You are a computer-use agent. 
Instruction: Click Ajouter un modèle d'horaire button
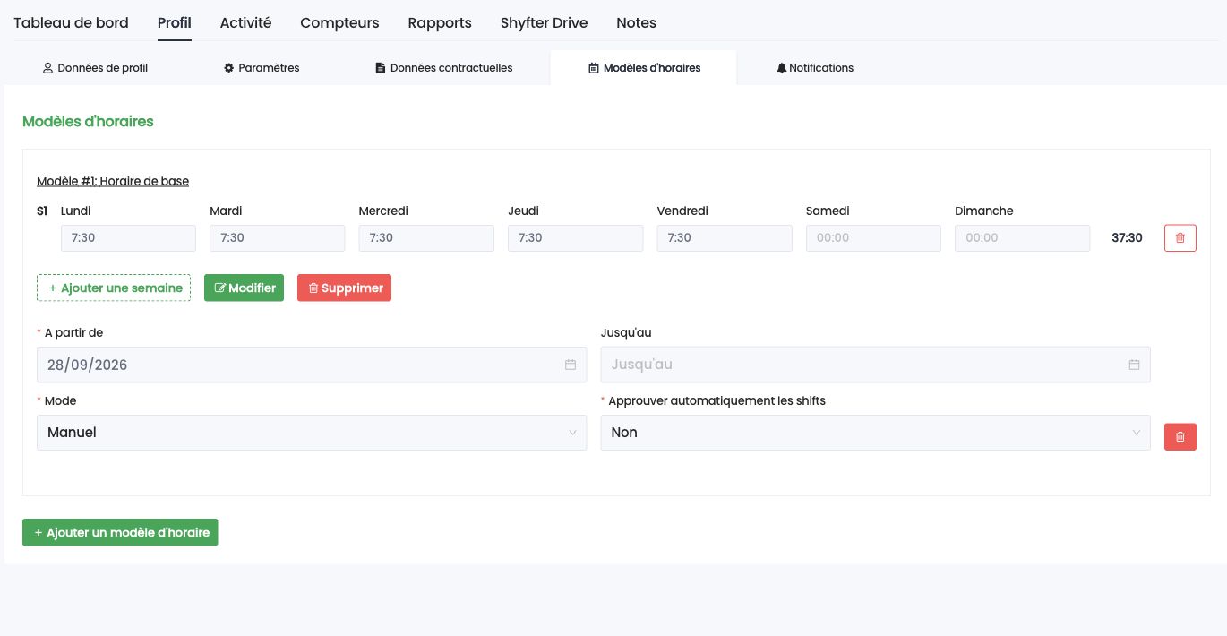120,532
